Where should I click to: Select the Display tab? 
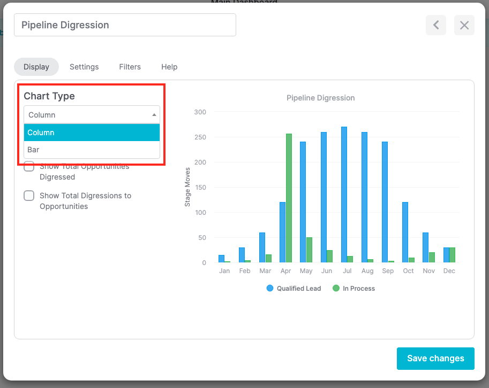(x=36, y=67)
